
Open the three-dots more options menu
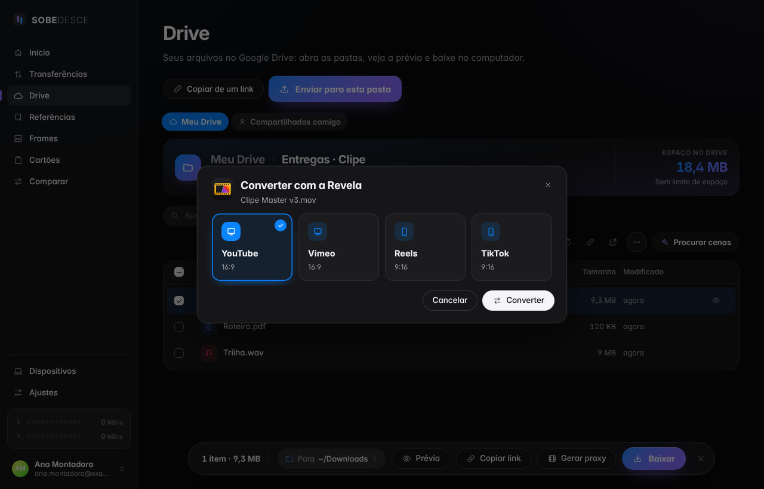click(637, 242)
